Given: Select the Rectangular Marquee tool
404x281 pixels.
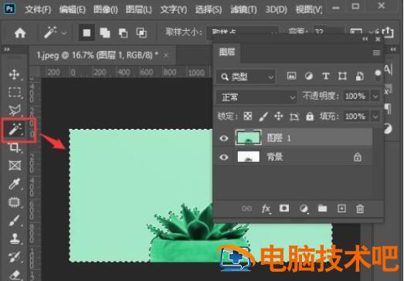Looking at the screenshot, I should pyautogui.click(x=15, y=92).
